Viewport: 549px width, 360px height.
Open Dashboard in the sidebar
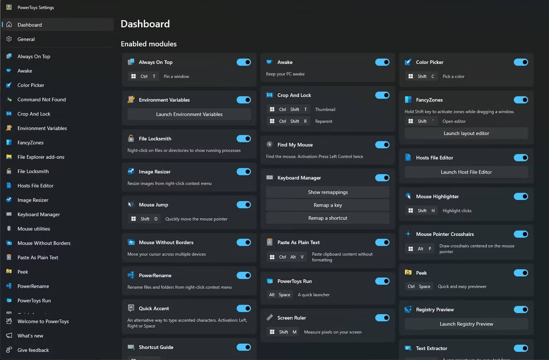[x=58, y=25]
